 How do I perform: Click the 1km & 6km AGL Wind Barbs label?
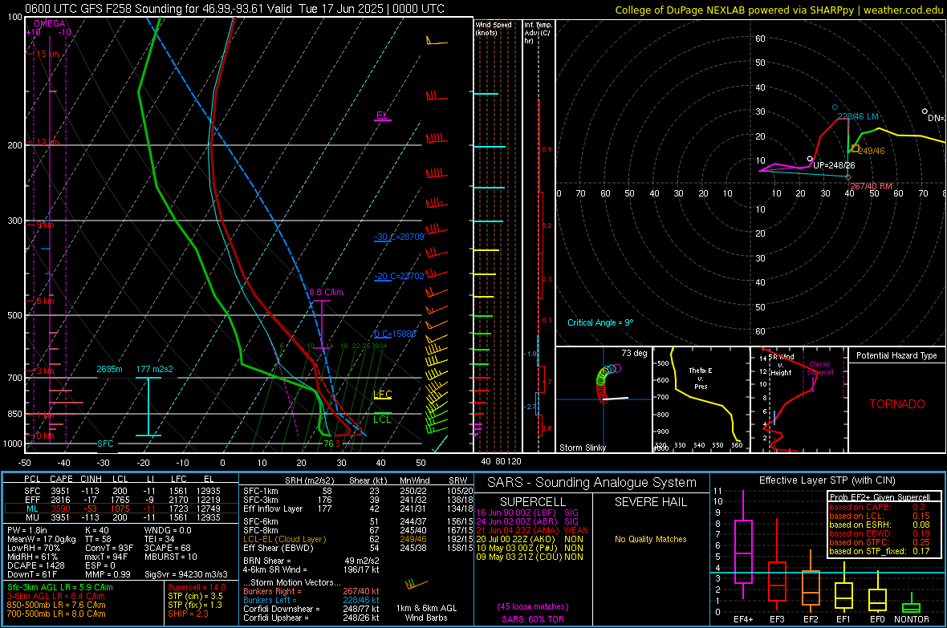[x=426, y=613]
